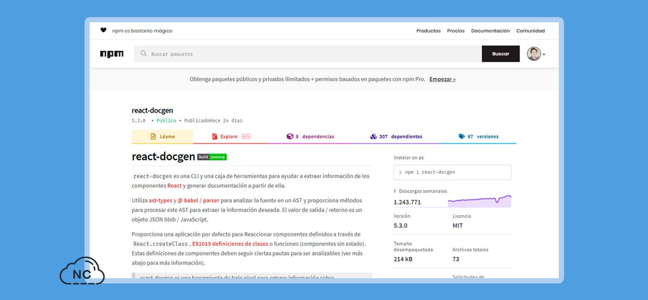This screenshot has height=300, width=648.
Task: Expand the account dropdown arrow
Action: pyautogui.click(x=544, y=54)
